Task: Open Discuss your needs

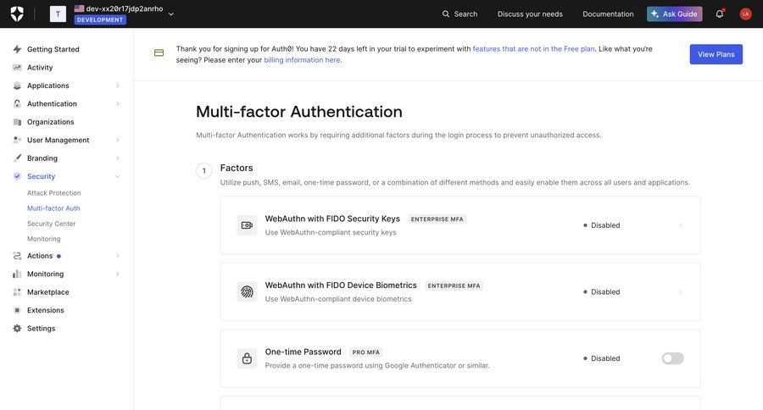Action: (x=530, y=14)
